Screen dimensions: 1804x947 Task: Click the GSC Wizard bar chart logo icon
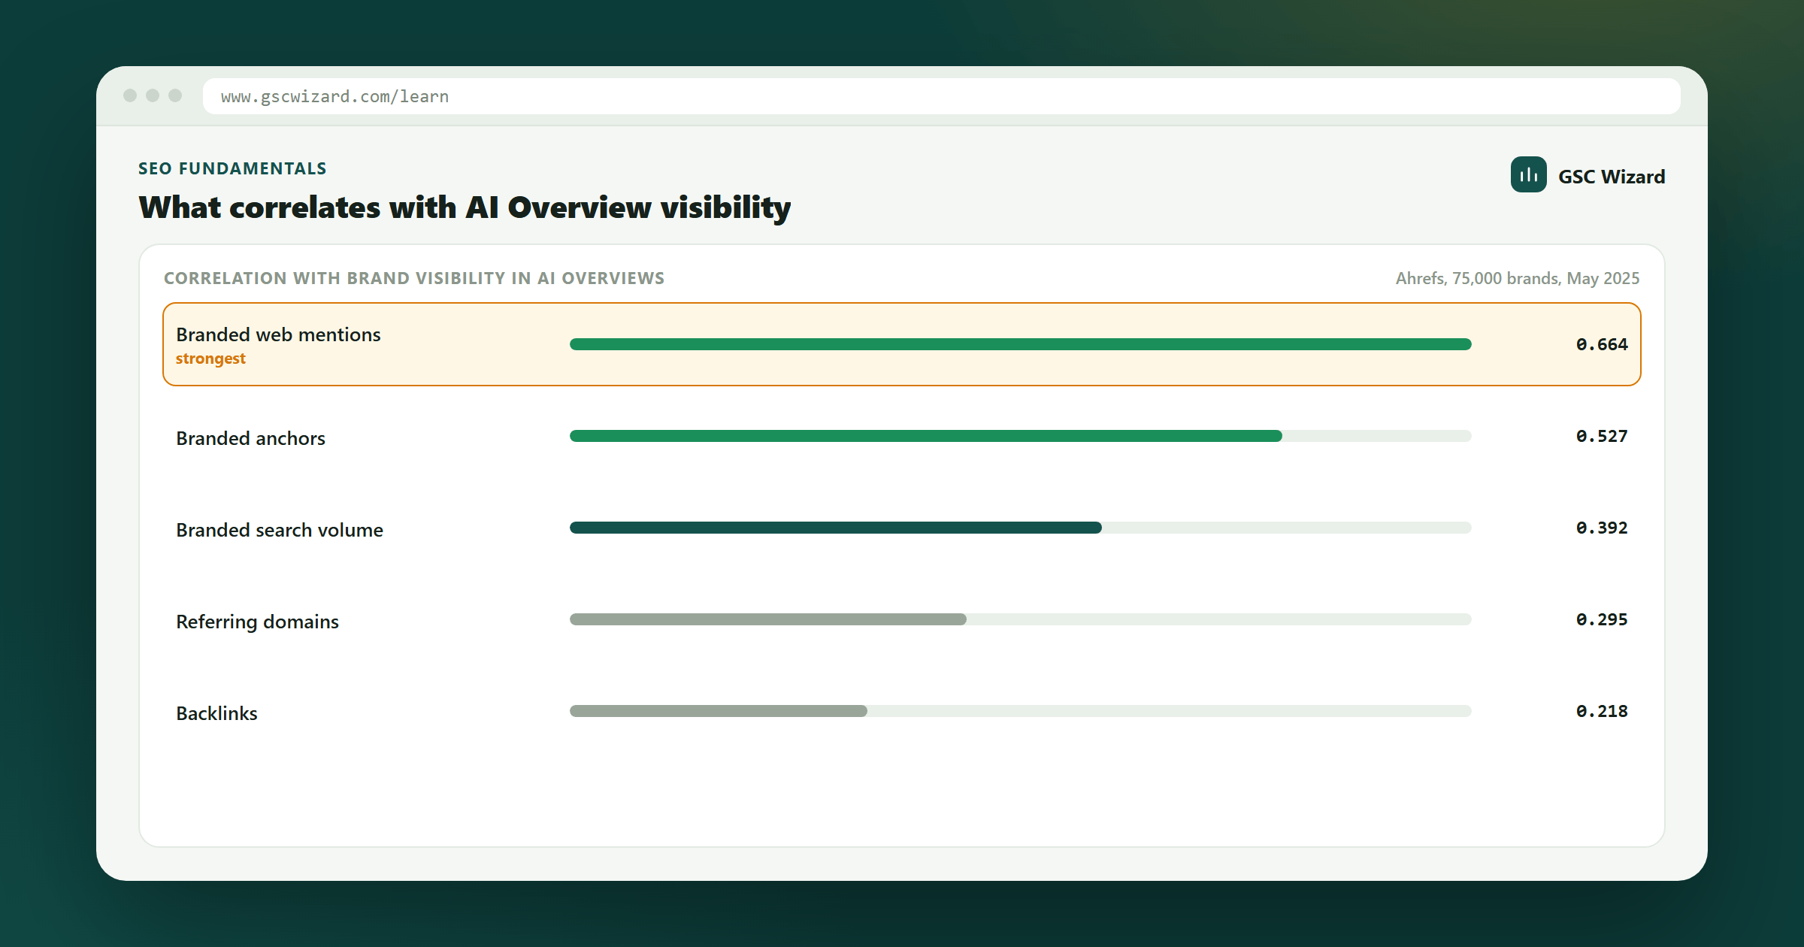coord(1528,174)
